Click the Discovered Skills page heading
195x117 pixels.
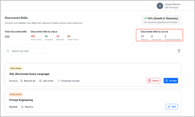16,18
